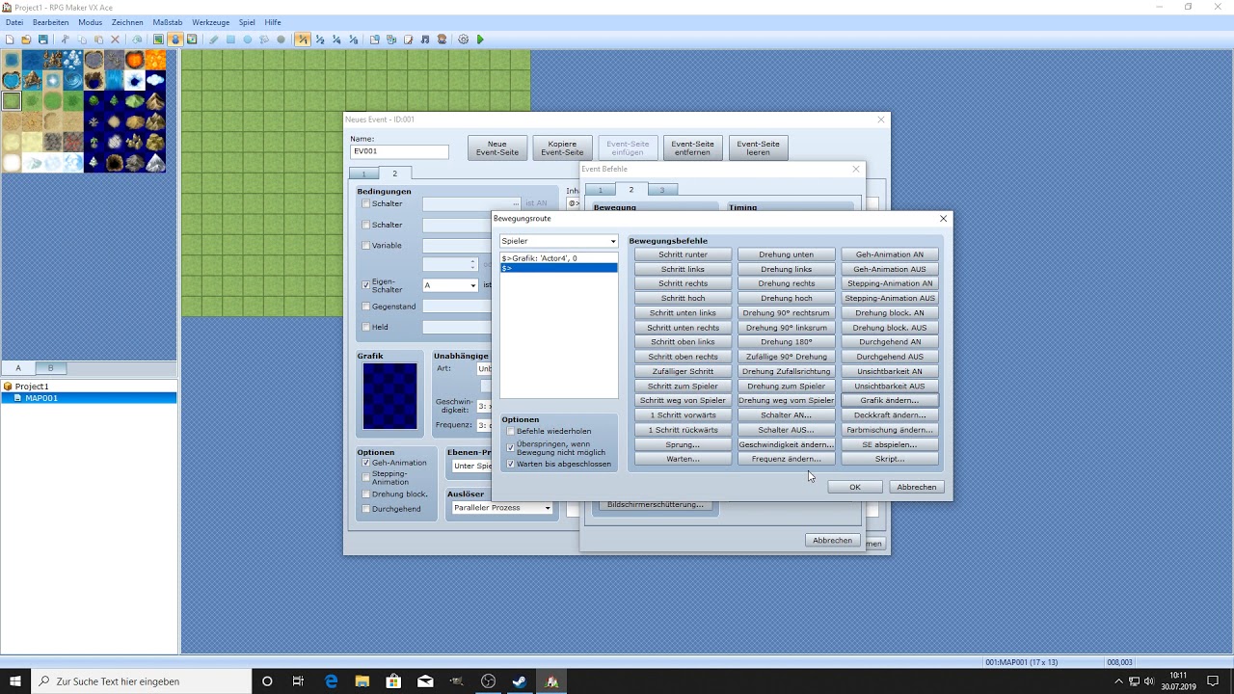This screenshot has height=694, width=1234.
Task: Open the Bearbeiten menu
Action: tap(51, 22)
